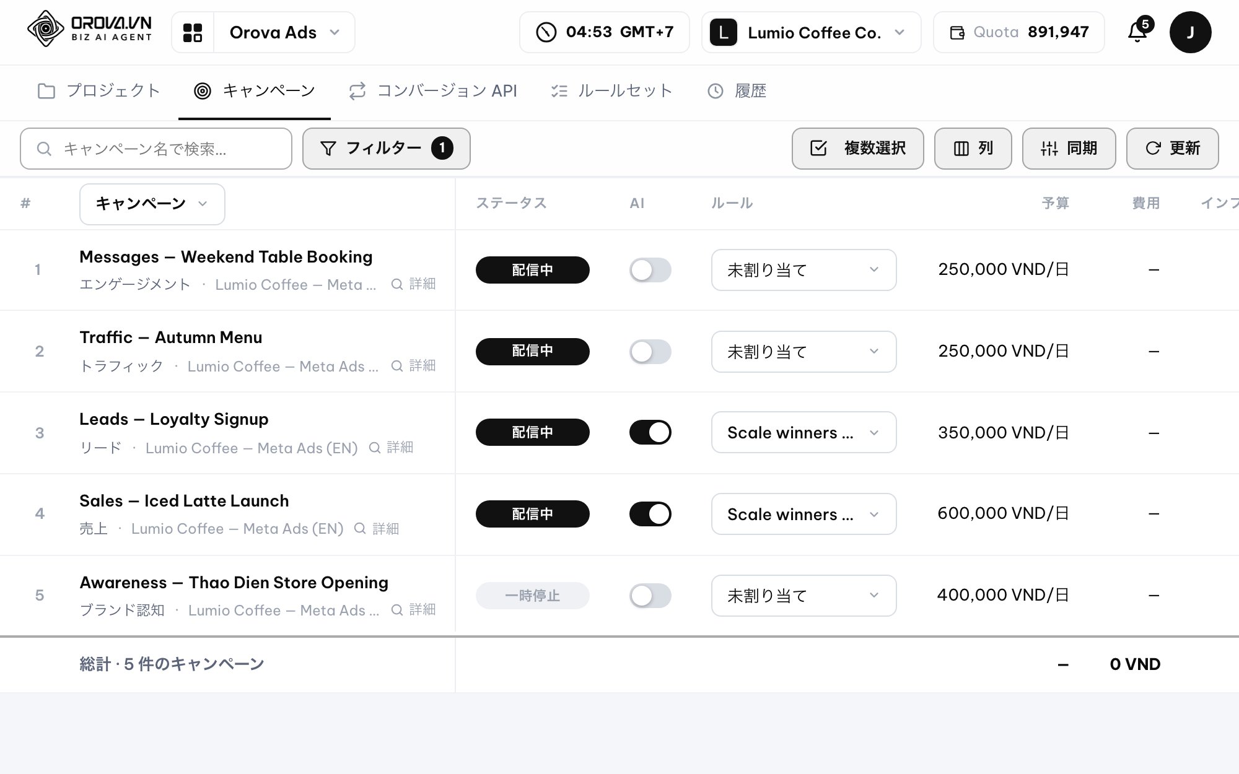Click the 同期 sync button
The image size is (1239, 774).
tap(1069, 149)
